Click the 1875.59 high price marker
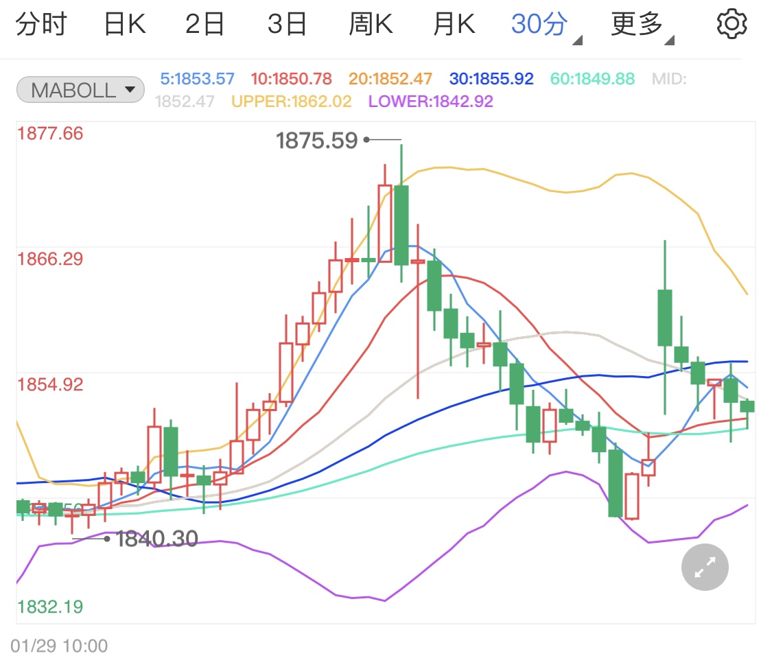The image size is (772, 667). [316, 141]
